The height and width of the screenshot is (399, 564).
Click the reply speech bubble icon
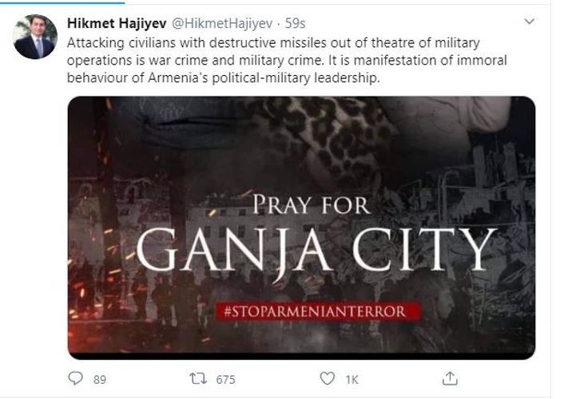76,378
